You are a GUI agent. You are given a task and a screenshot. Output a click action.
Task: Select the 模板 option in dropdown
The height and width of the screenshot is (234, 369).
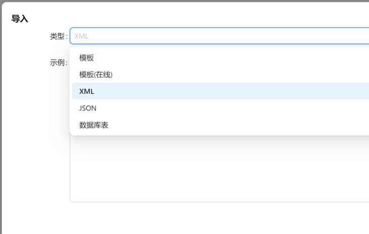(x=87, y=58)
